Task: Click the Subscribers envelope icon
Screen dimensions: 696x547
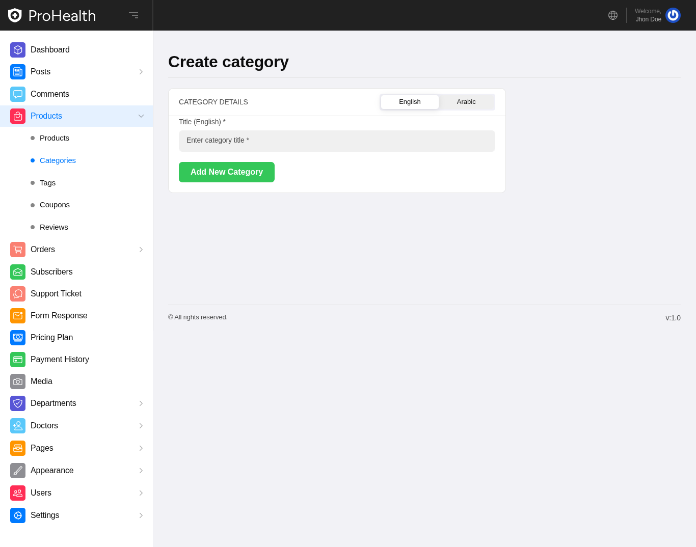Action: [x=18, y=272]
